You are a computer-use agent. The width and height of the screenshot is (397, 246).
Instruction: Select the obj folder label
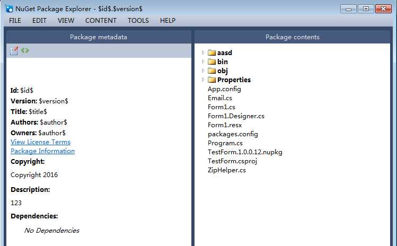[x=223, y=71]
